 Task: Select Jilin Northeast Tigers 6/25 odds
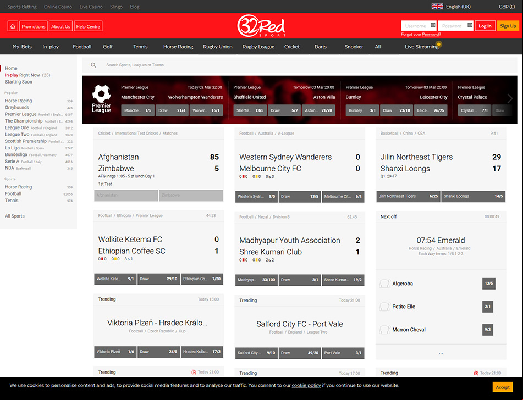[408, 196]
